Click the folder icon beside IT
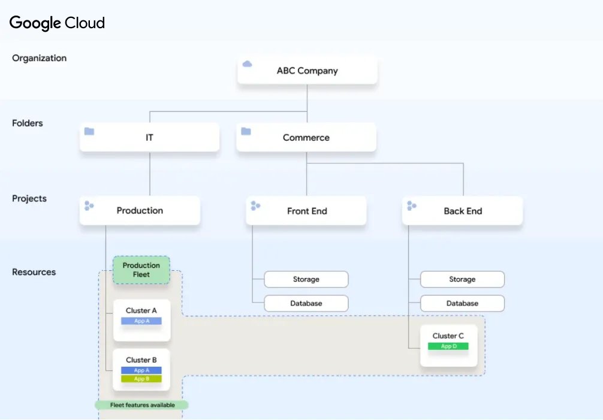The height and width of the screenshot is (420, 603). pyautogui.click(x=89, y=131)
